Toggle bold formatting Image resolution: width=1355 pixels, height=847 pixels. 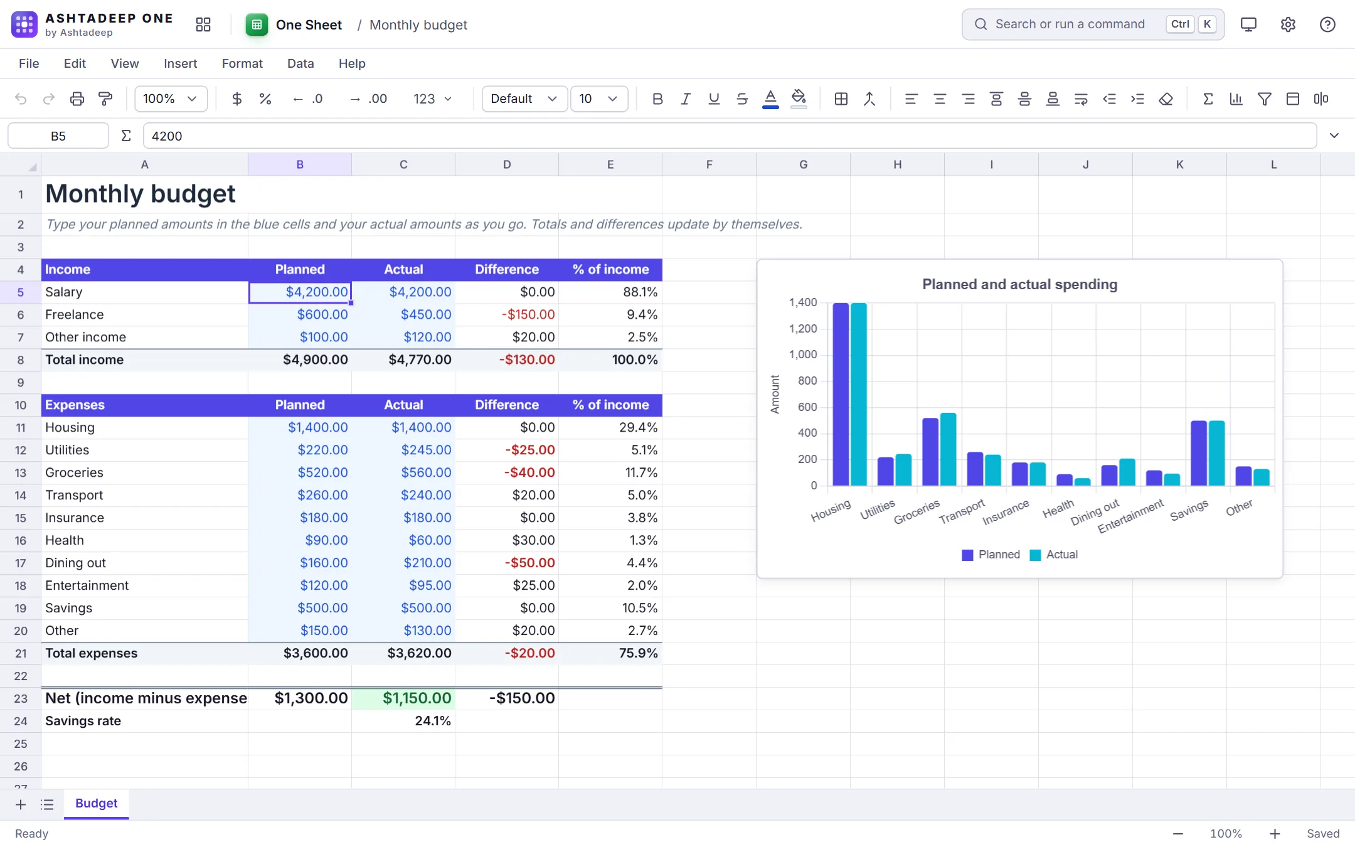[x=657, y=99]
